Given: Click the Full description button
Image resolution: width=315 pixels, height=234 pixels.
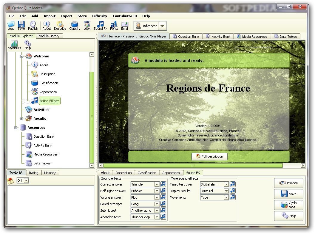Looking at the screenshot, I should click(x=209, y=156).
